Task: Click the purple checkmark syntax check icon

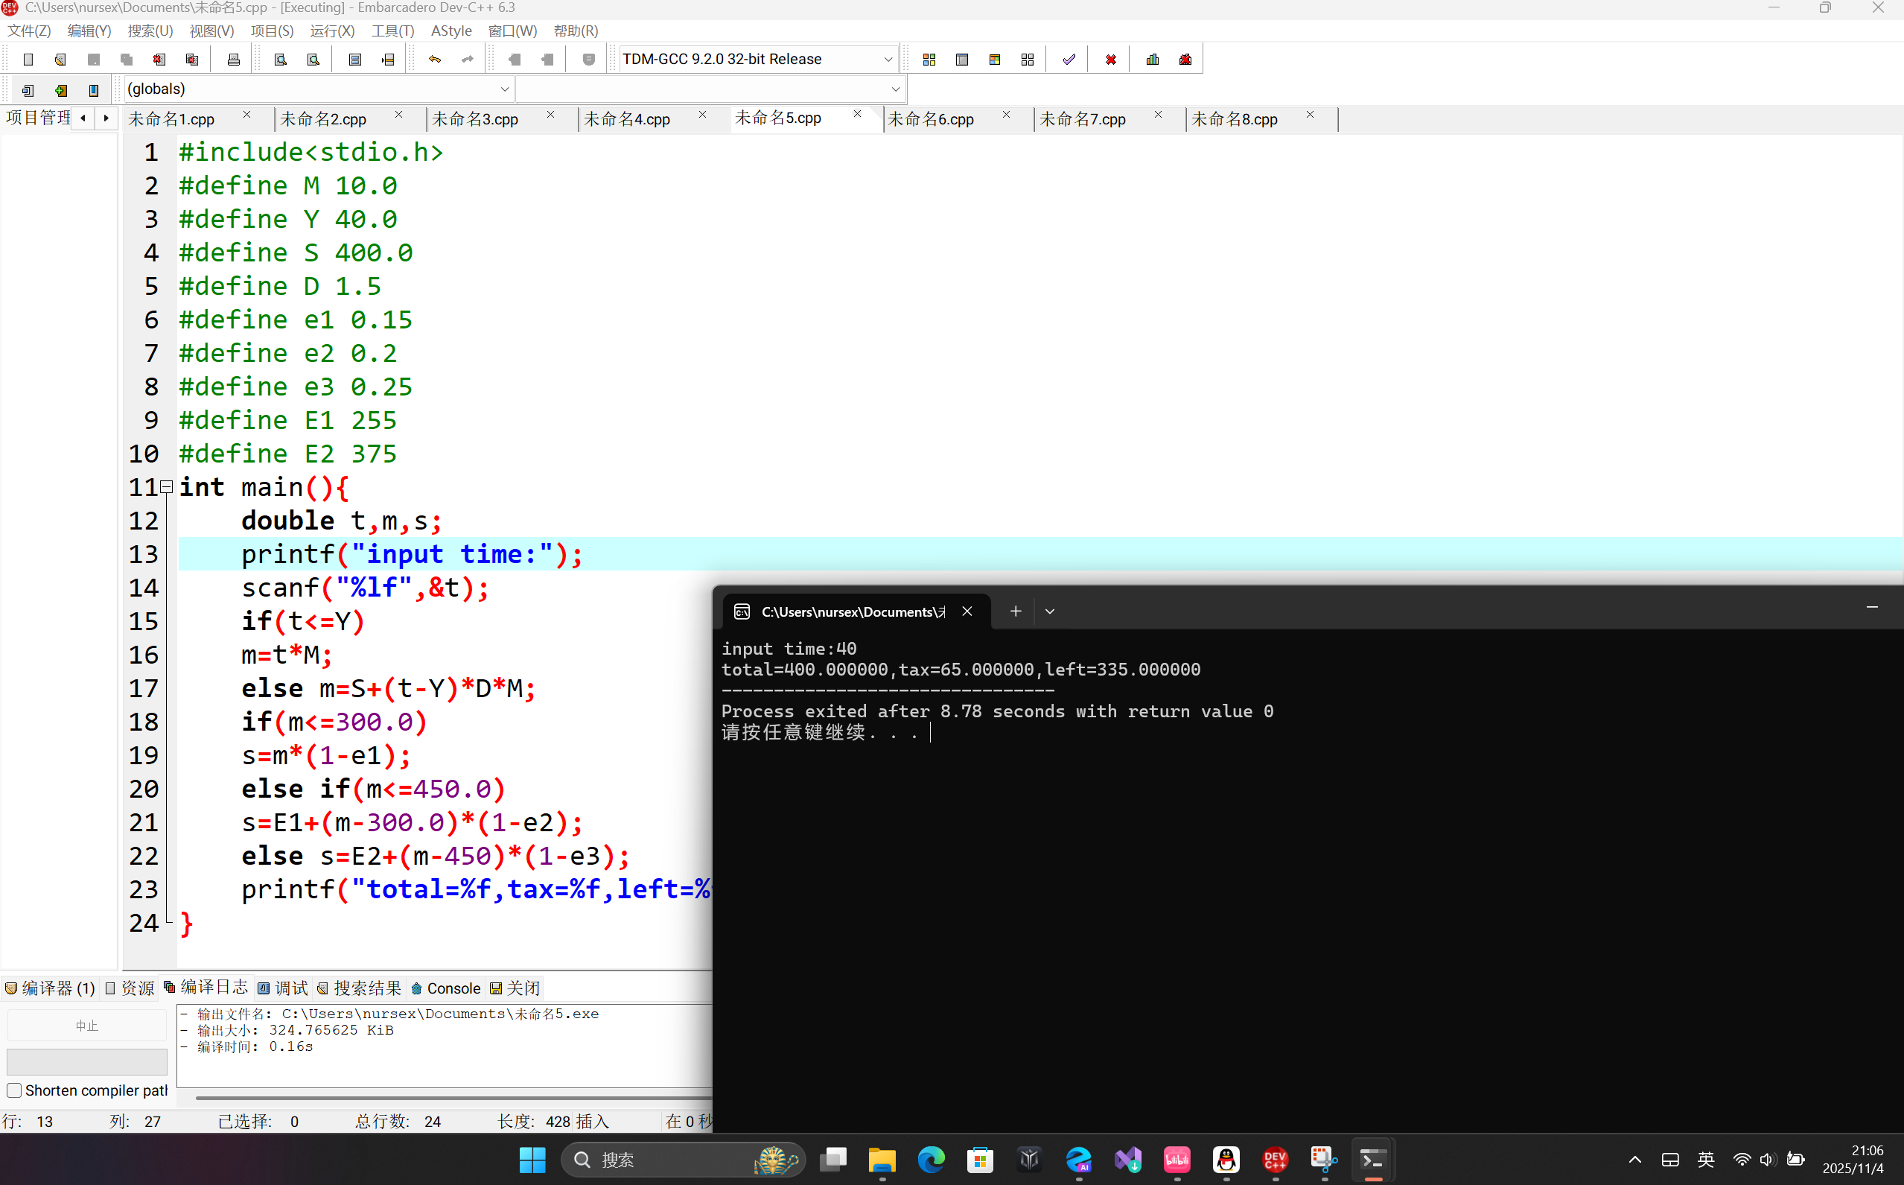Action: [x=1069, y=60]
